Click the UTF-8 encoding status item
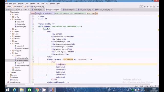This screenshot has height=92, width=164. [x=148, y=86]
